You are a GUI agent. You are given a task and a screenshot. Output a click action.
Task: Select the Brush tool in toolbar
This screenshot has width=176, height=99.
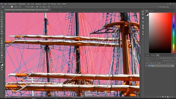[2, 29]
